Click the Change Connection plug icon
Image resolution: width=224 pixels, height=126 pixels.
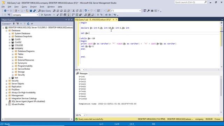click(9, 15)
